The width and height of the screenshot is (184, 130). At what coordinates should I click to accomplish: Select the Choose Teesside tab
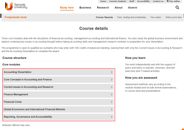(104, 17)
